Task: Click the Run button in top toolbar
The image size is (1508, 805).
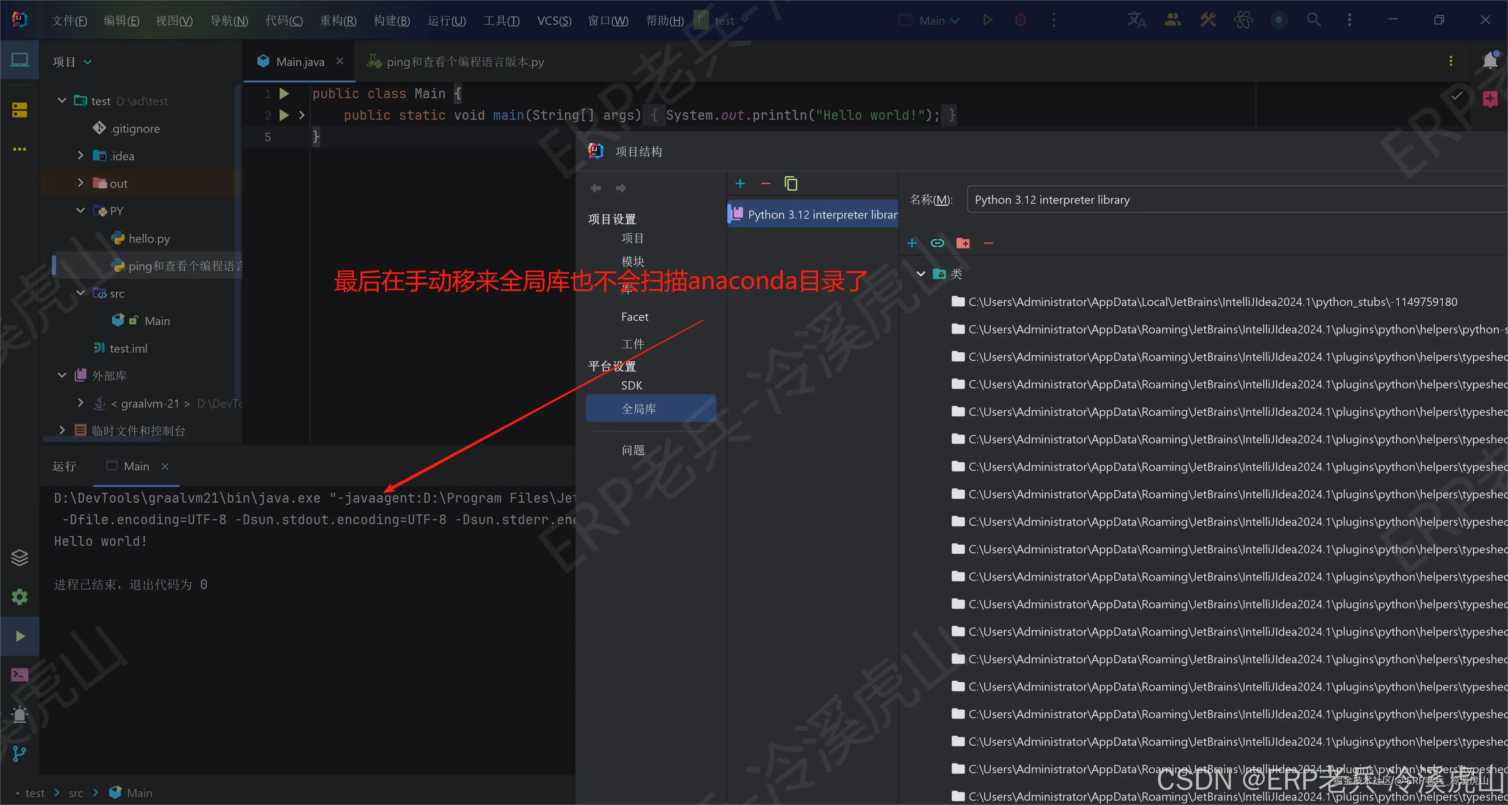Action: (x=987, y=20)
